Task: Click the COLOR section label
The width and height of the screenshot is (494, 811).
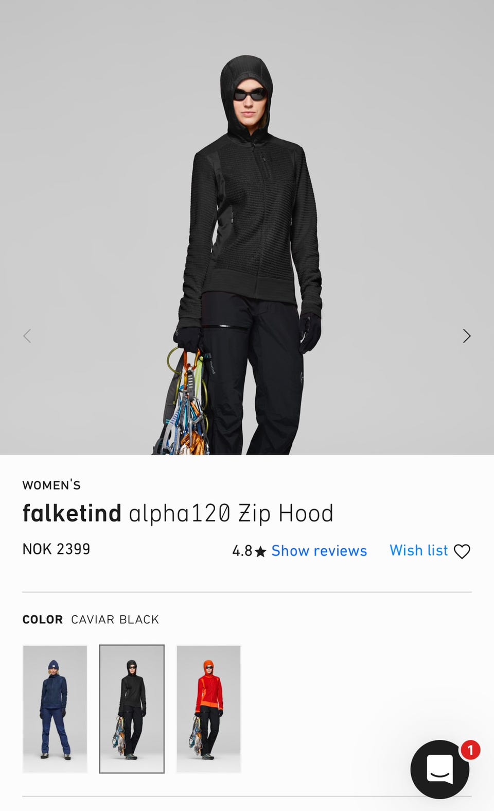Action: pos(43,619)
